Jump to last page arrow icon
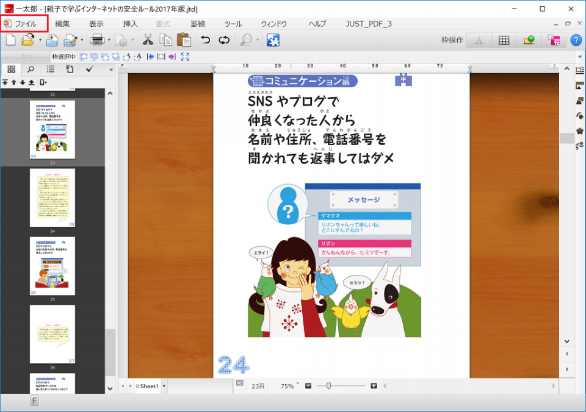The height and width of the screenshot is (412, 586). [x=31, y=82]
